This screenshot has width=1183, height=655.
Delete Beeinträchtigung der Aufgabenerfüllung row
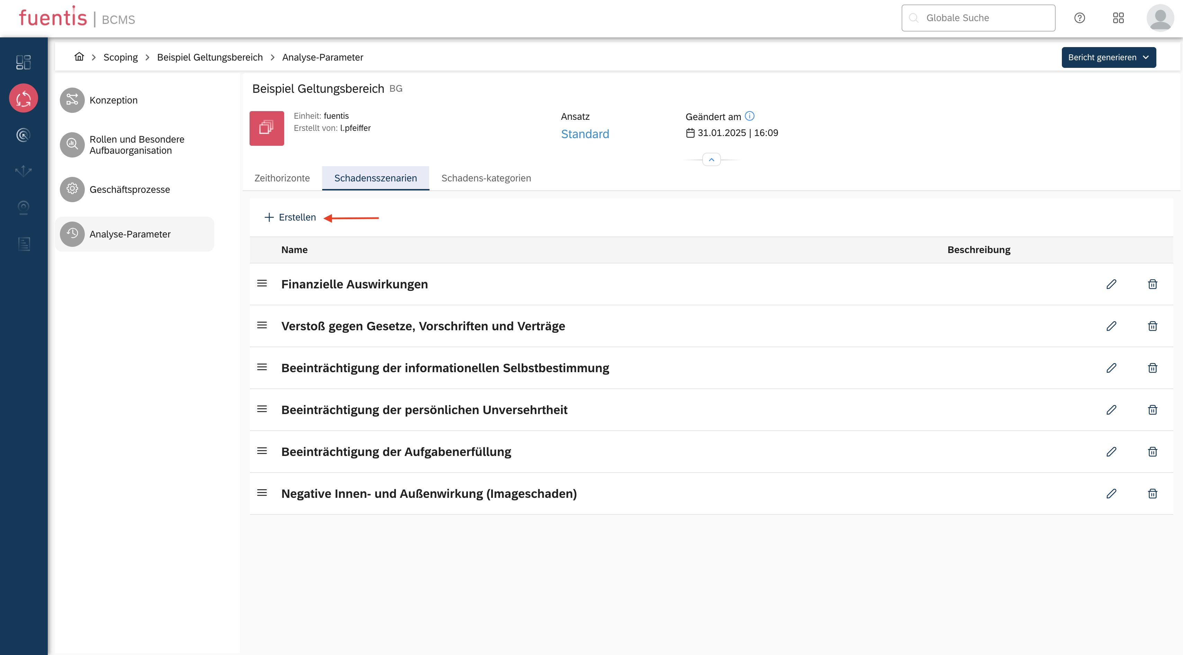[1152, 452]
